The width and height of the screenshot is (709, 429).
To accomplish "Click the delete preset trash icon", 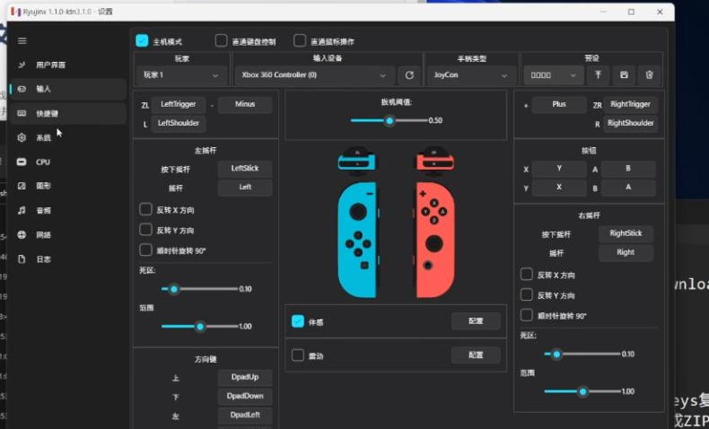I will pyautogui.click(x=649, y=75).
